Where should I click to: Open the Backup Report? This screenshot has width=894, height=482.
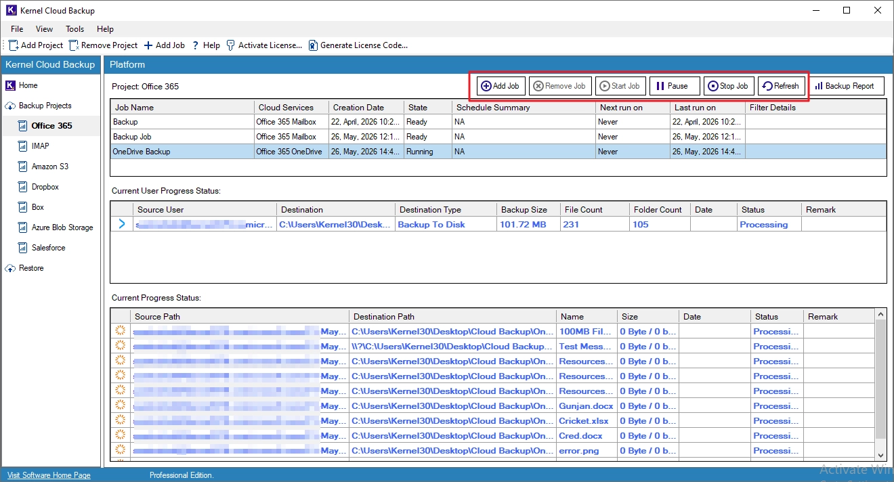[846, 86]
